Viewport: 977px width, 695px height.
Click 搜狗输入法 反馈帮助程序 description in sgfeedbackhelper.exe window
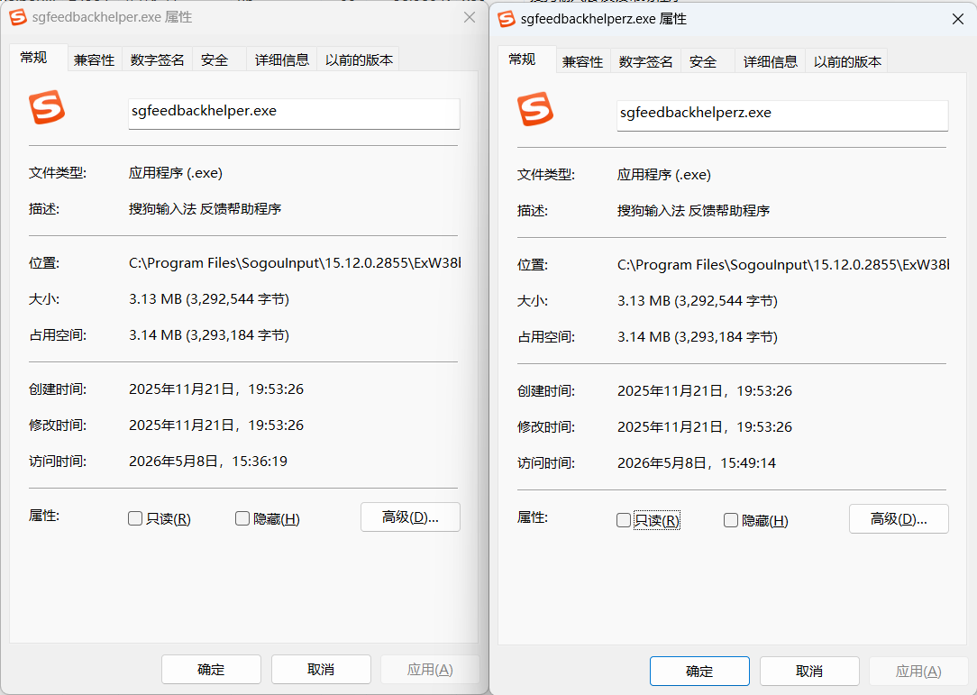point(205,209)
